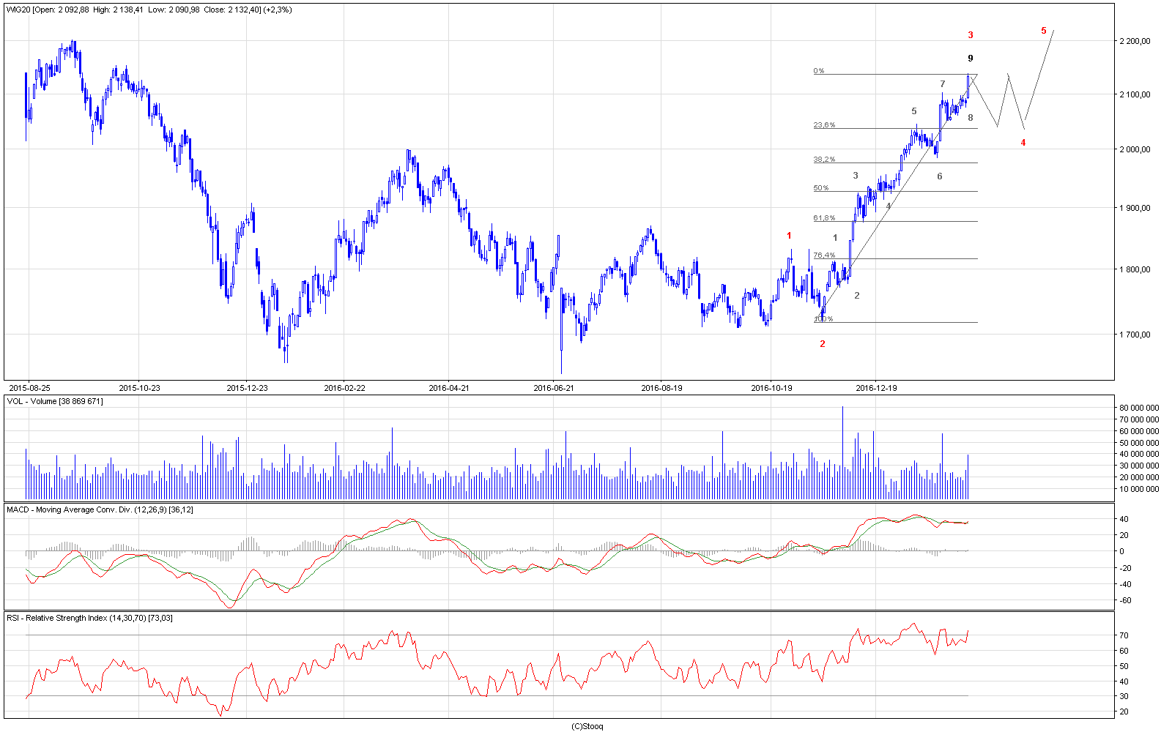Click the 0 label on MACD axis
The height and width of the screenshot is (732, 1172).
[x=1122, y=551]
